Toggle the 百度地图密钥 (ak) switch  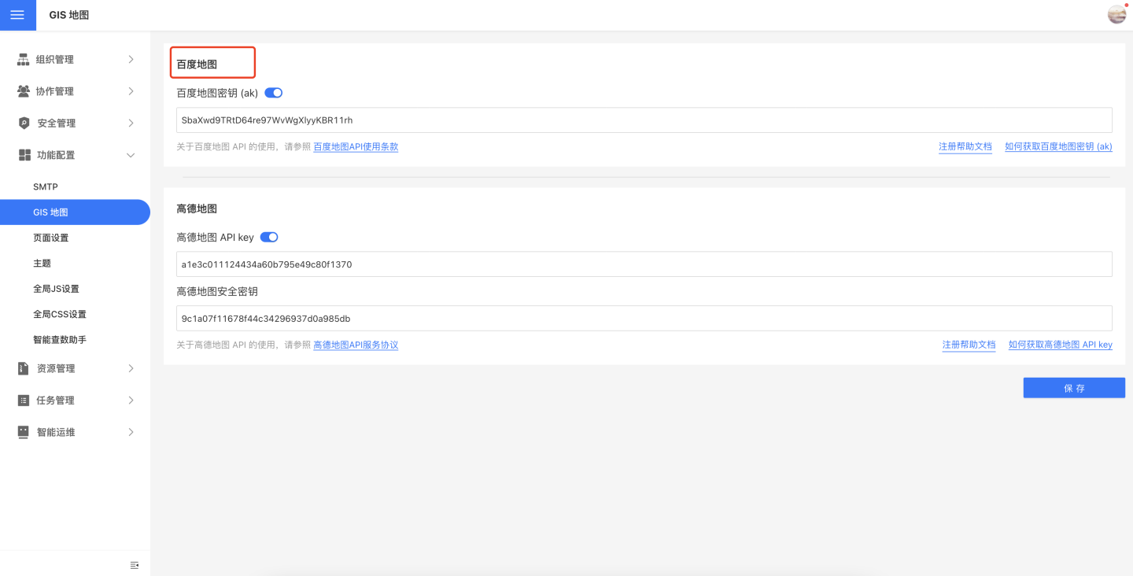click(x=273, y=93)
